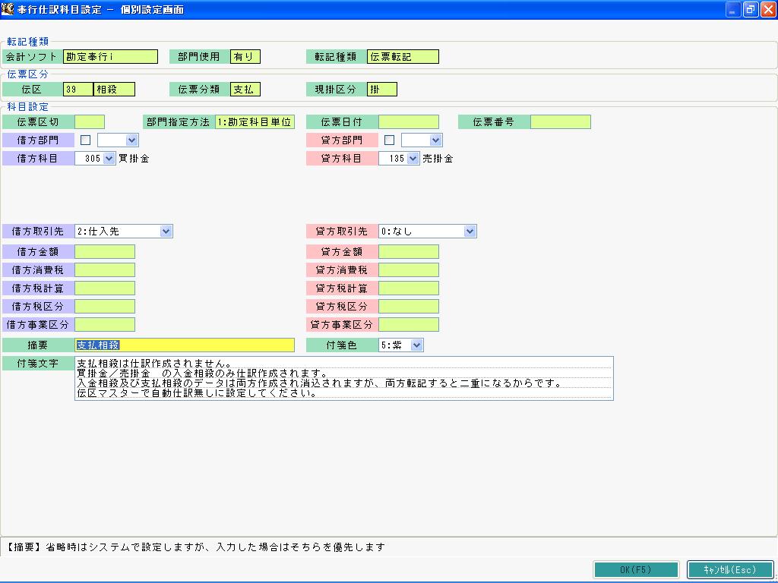The image size is (778, 583).
Task: Open the 付箋色 5:紫 dropdown
Action: pos(417,345)
